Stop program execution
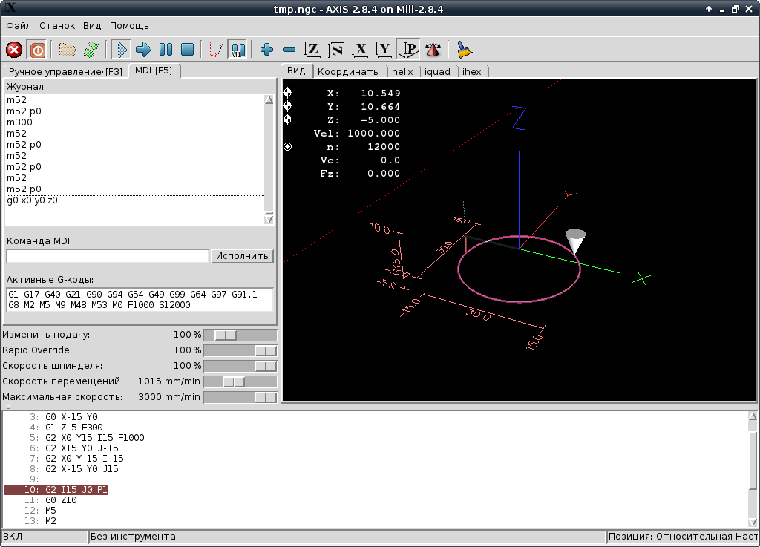 188,50
